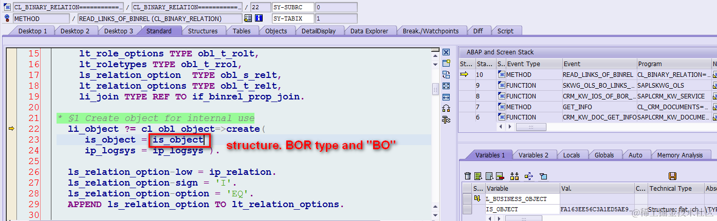
Task: Select the row selector for L_BUSINESS_OBJECT
Action: point(467,198)
